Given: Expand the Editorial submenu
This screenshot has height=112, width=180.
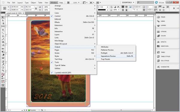Looking at the screenshot, I should click(73, 19).
